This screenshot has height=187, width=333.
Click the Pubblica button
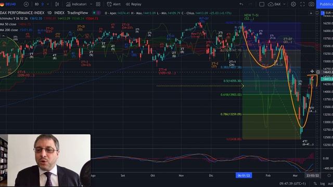[325, 4]
